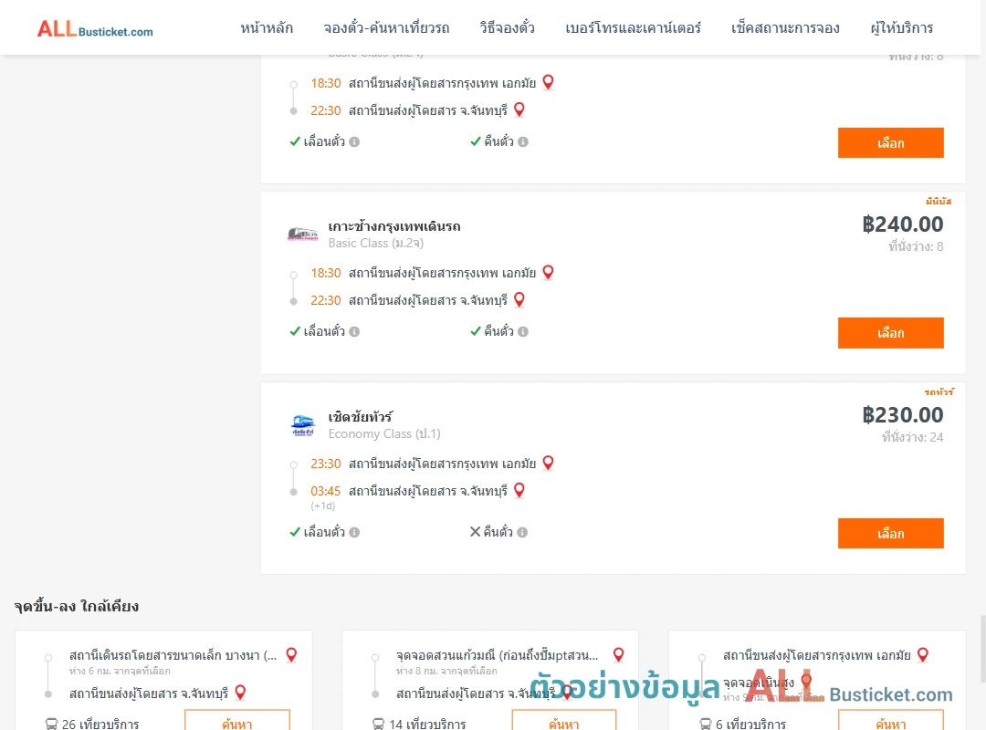Click the orange มินิบัส vehicle type tag
The width and height of the screenshot is (986, 730).
click(x=939, y=201)
